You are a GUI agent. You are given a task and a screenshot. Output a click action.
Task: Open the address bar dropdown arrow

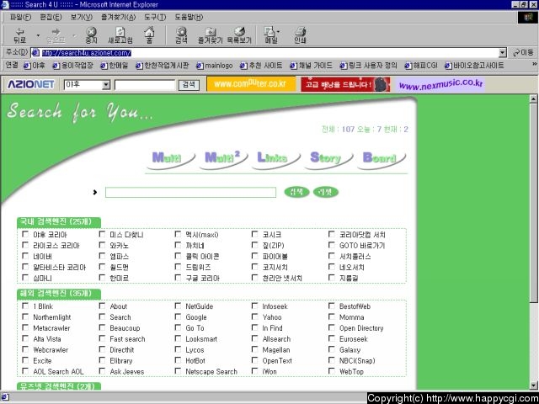pos(503,53)
